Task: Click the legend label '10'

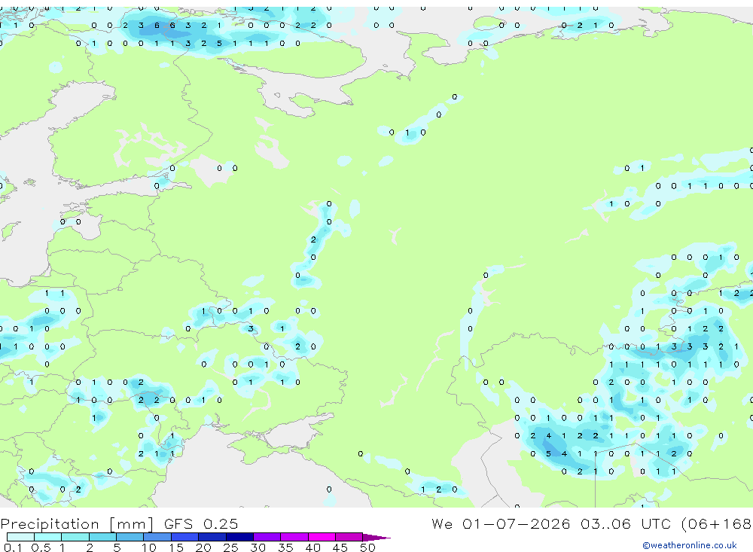Action: pyautogui.click(x=149, y=547)
